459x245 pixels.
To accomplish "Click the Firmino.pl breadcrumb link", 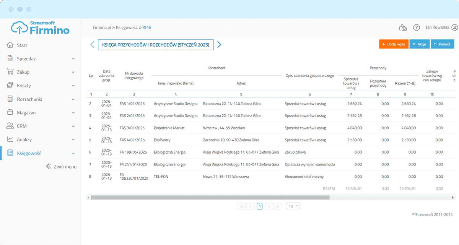I will click(x=102, y=28).
